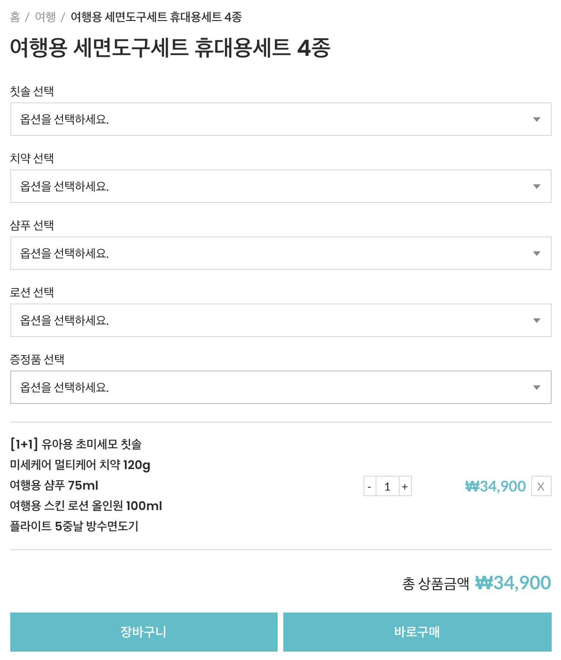The width and height of the screenshot is (561, 660).
Task: Click the quantity input field
Action: click(x=387, y=487)
